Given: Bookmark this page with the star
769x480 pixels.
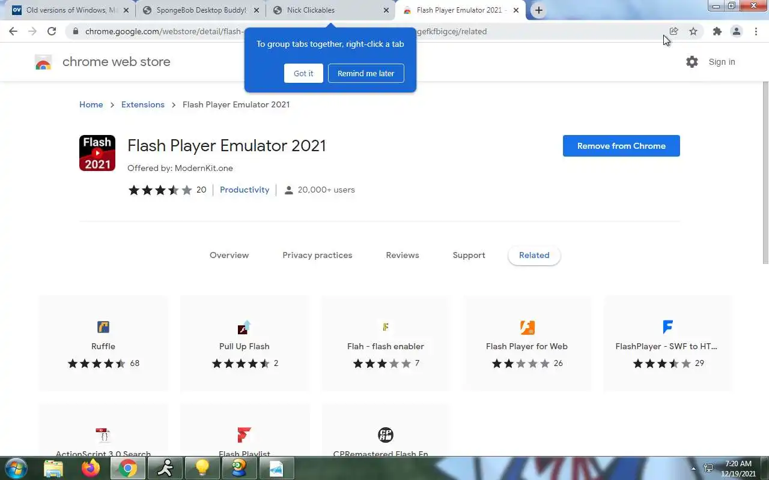Looking at the screenshot, I should (x=693, y=31).
